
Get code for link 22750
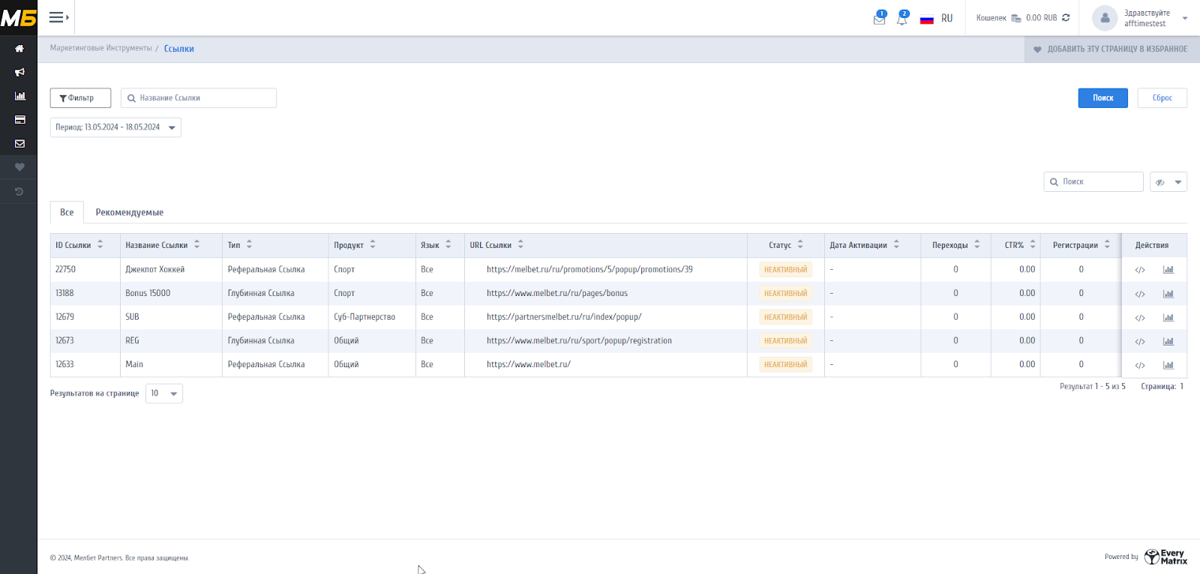pyautogui.click(x=1140, y=270)
